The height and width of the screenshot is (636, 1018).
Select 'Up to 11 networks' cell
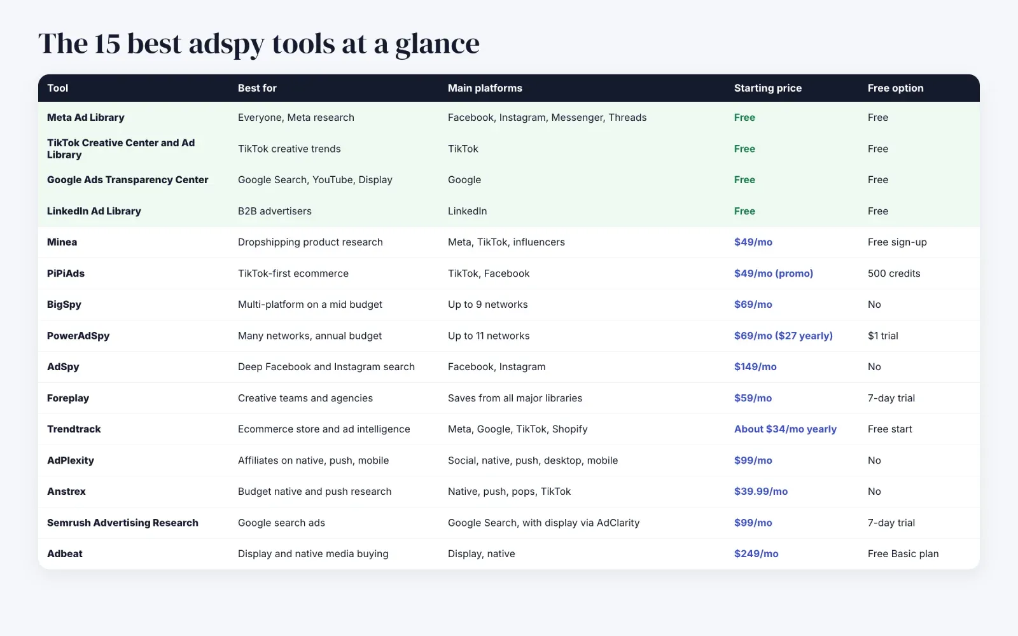point(489,336)
